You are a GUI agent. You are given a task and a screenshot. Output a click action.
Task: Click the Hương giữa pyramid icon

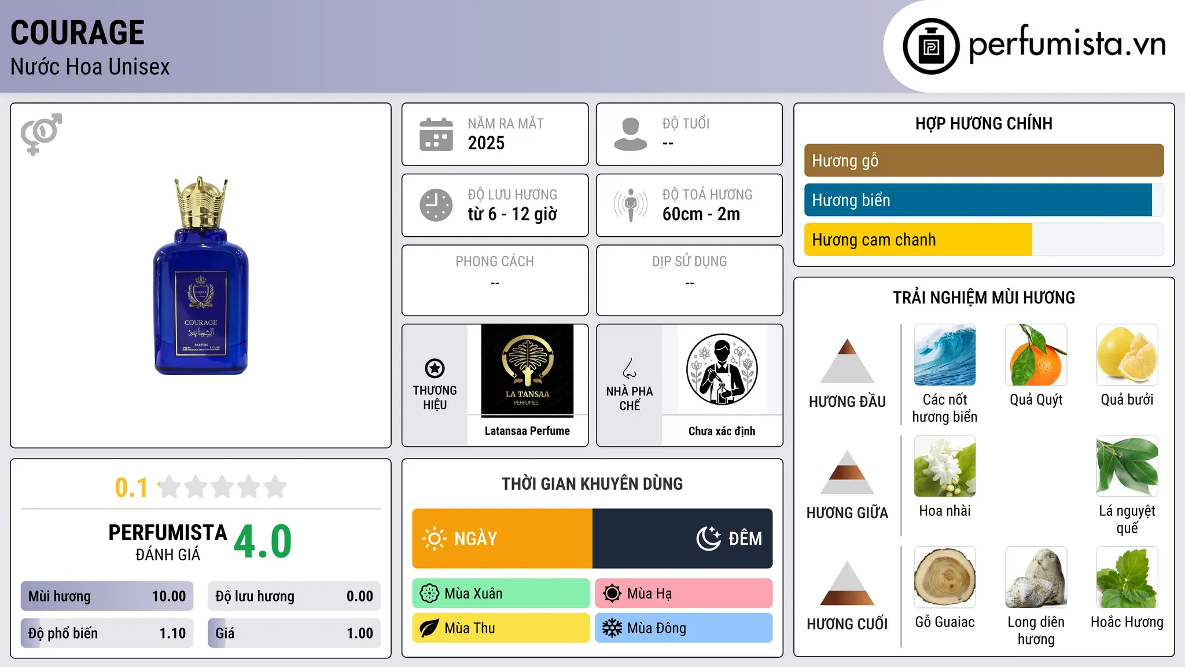click(x=848, y=472)
